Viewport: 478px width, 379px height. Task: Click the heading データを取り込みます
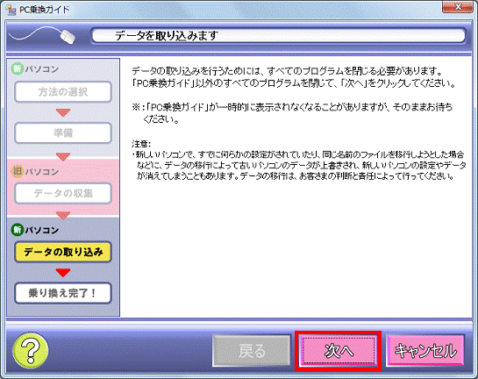tap(167, 36)
